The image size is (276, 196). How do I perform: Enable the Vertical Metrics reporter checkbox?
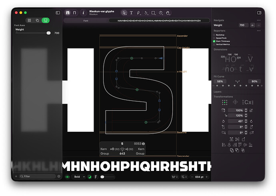pos(214,44)
